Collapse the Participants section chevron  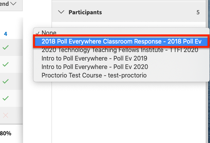click(61, 12)
